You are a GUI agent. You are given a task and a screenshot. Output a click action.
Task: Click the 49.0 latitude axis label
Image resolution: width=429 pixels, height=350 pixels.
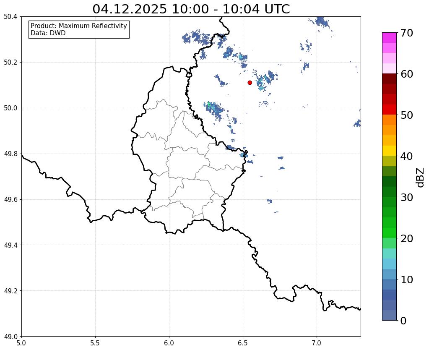coord(10,337)
